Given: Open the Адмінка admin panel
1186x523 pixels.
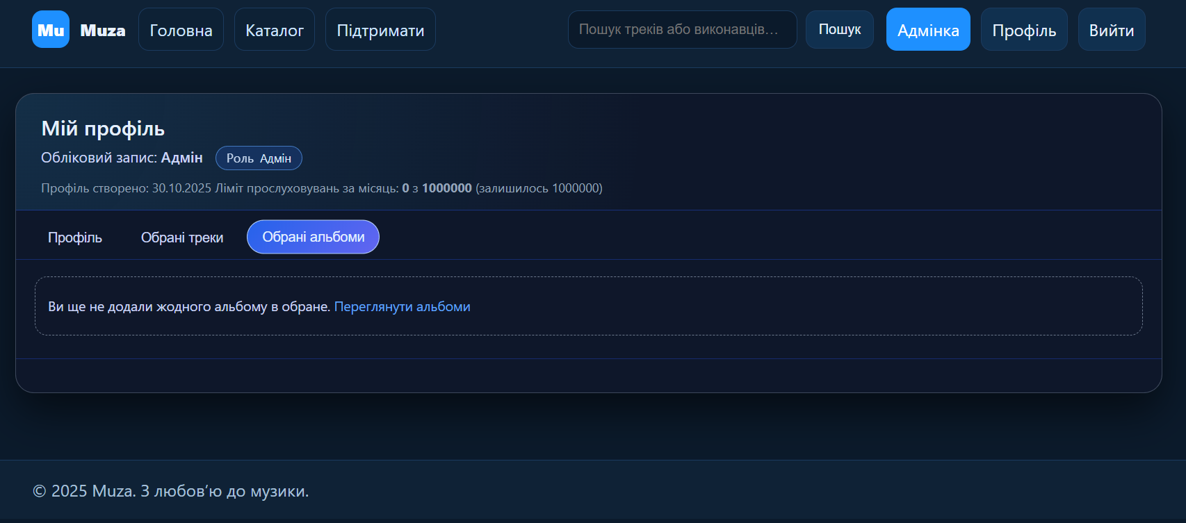Looking at the screenshot, I should (x=927, y=30).
